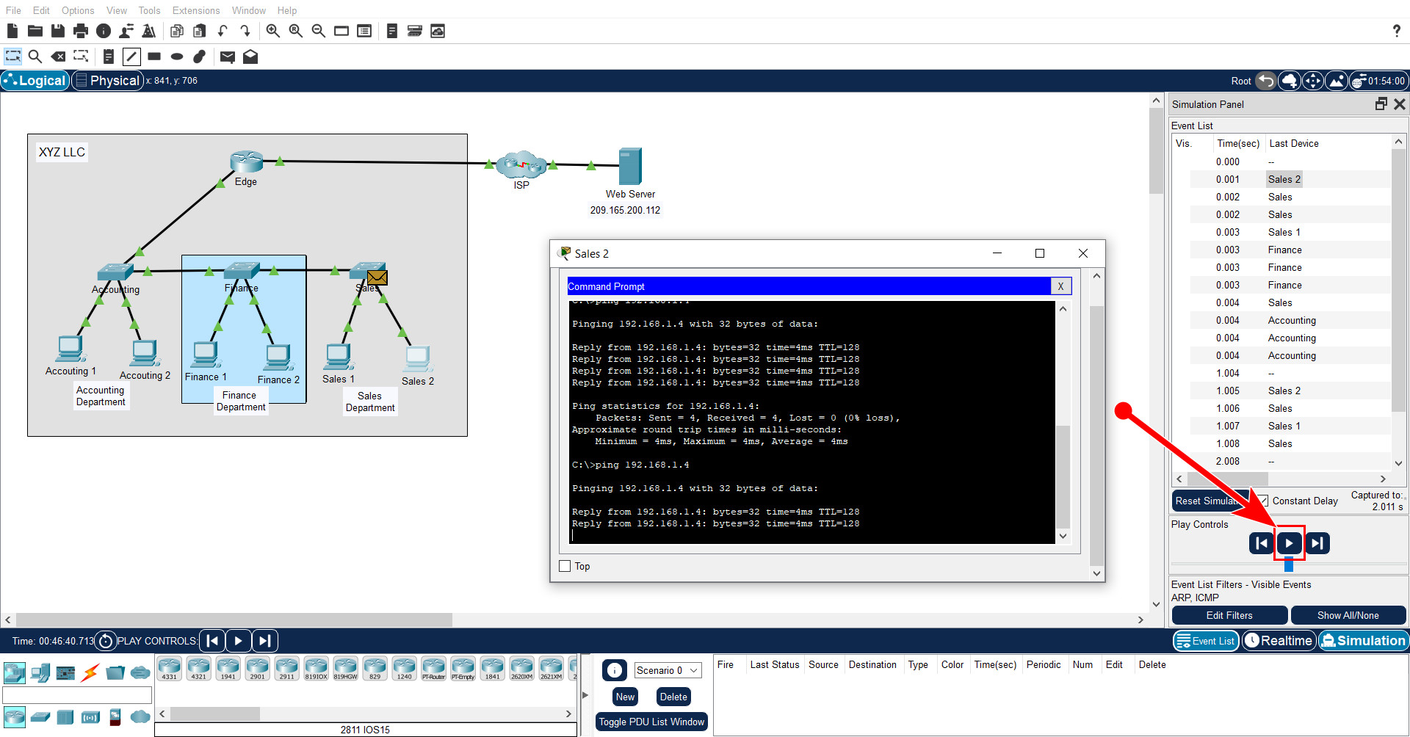Choose the Delete tool with X tag
The image size is (1410, 737).
[58, 57]
